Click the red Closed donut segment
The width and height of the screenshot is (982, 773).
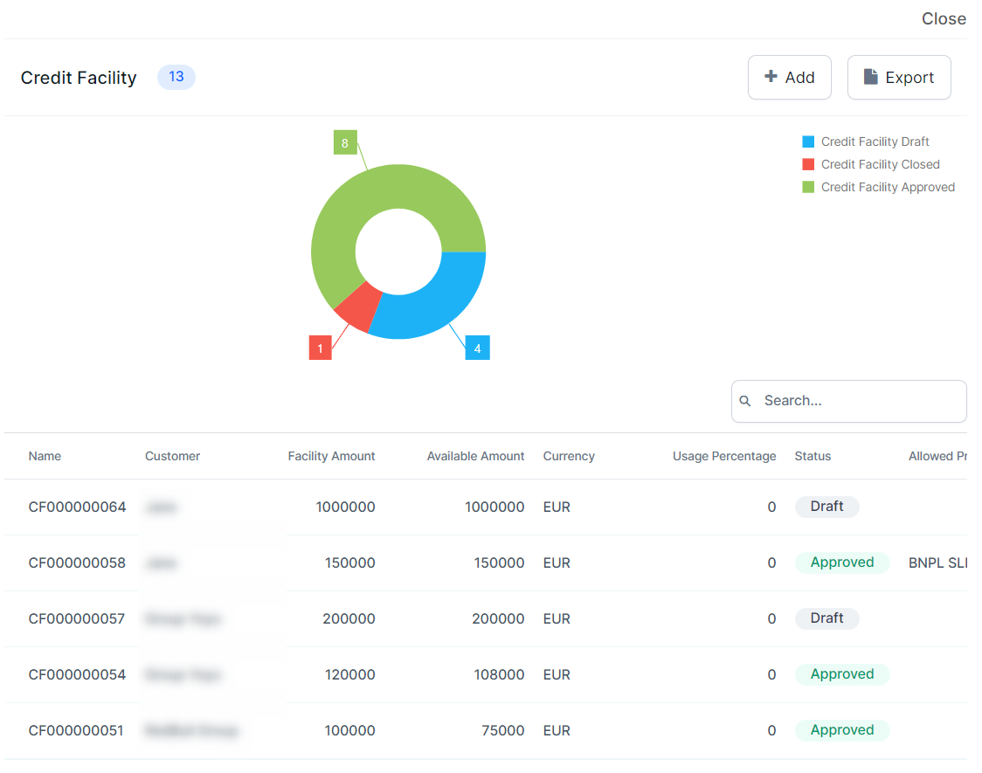(358, 306)
